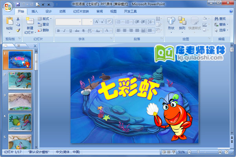
Task: Align text right
Action: click(131, 31)
